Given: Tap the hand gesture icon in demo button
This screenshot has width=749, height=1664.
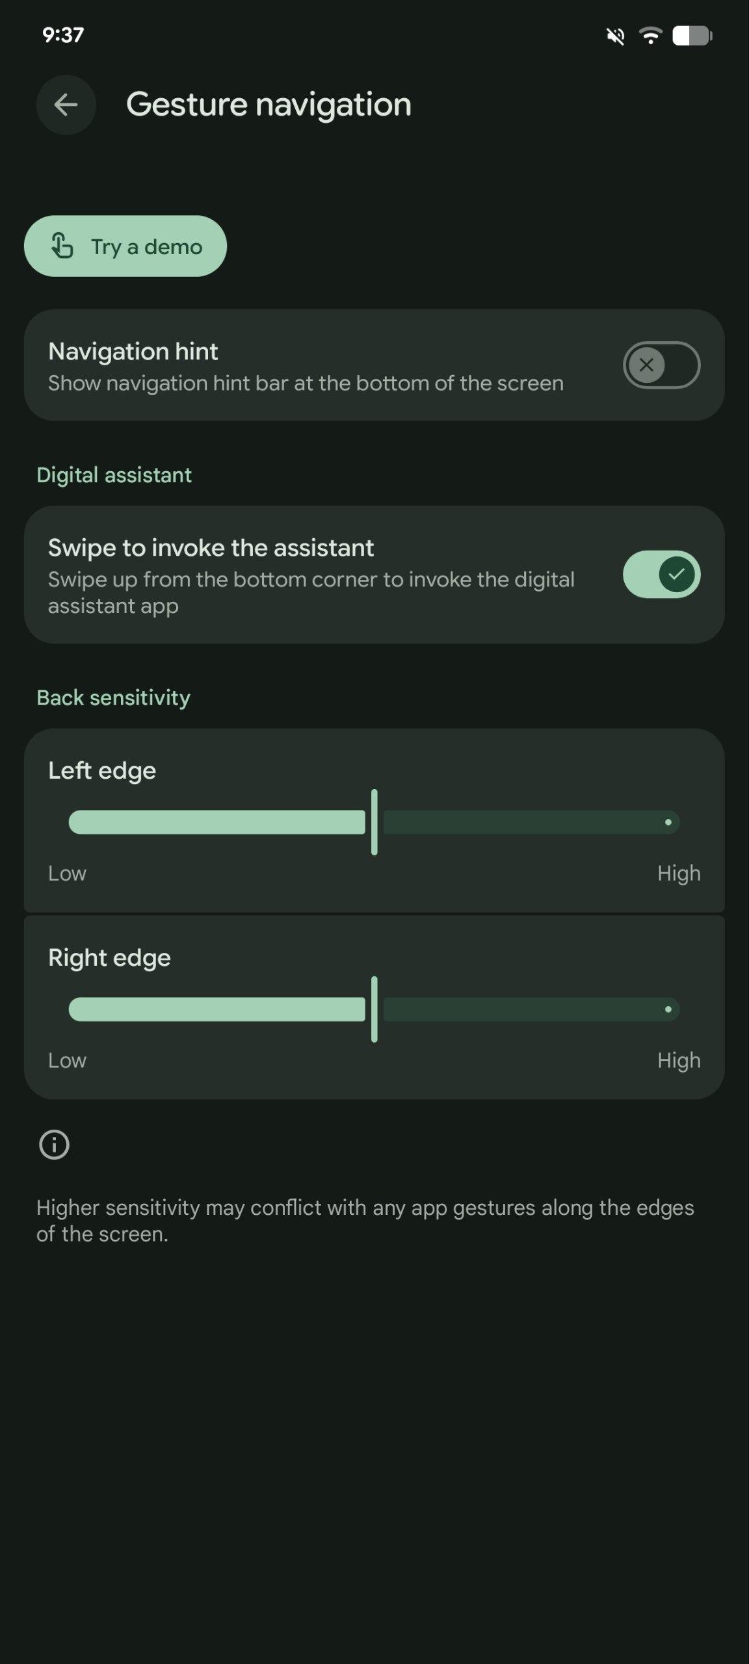Looking at the screenshot, I should [x=62, y=246].
